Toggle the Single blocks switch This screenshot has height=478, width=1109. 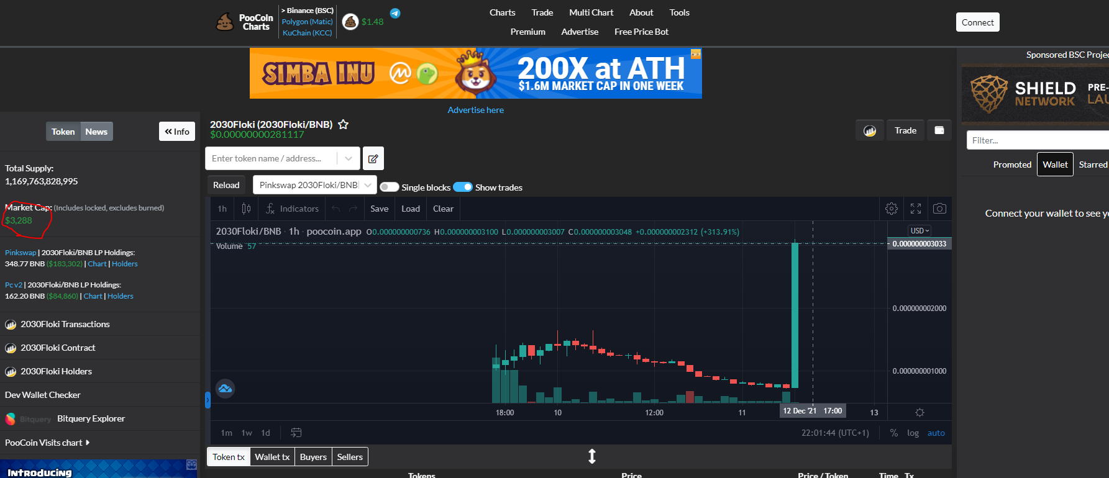(x=390, y=187)
